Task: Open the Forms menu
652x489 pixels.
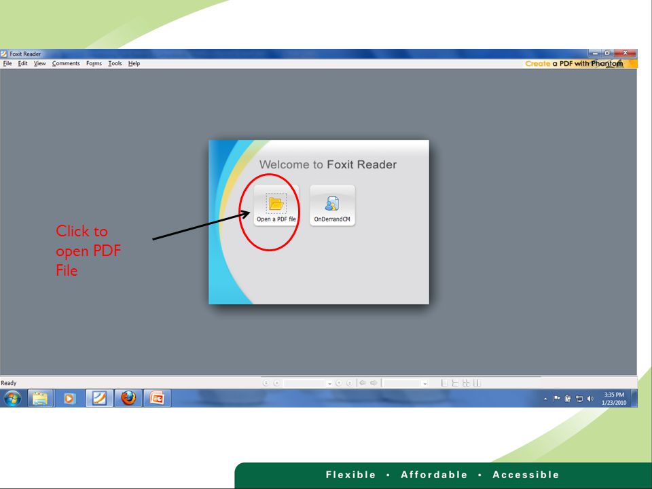Action: click(x=94, y=63)
